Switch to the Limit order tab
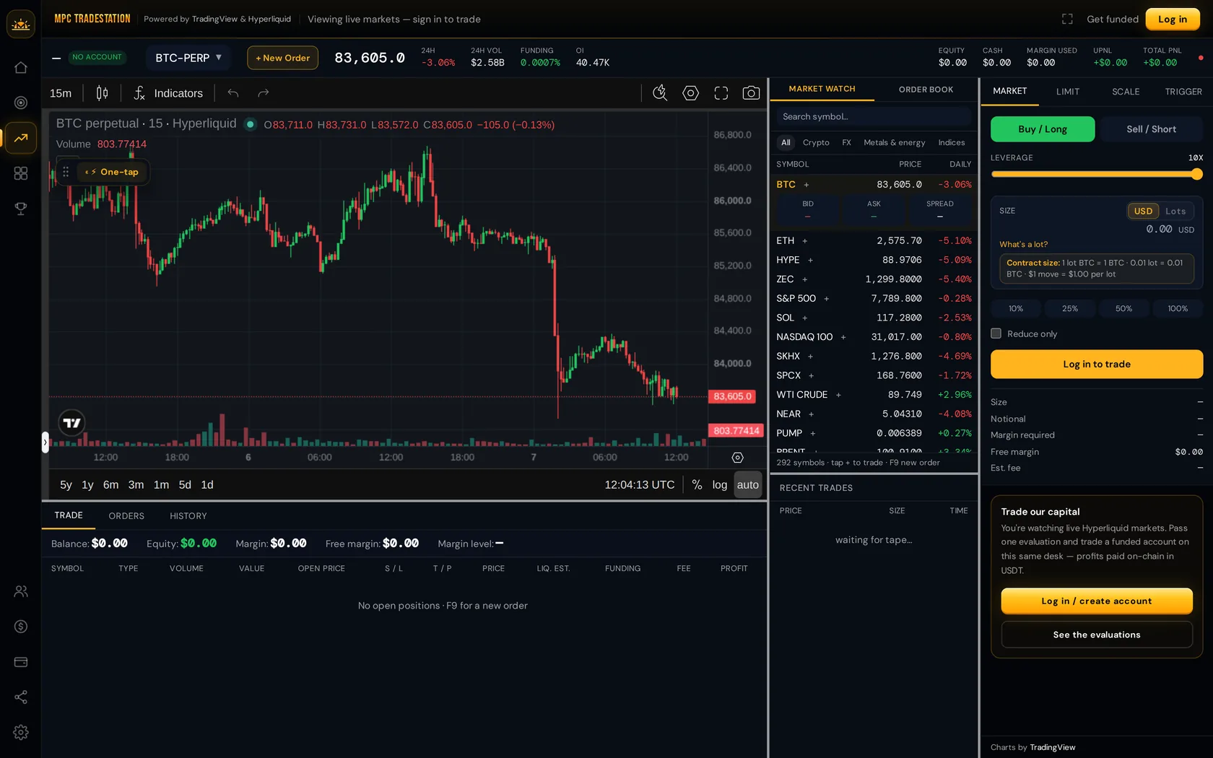This screenshot has height=758, width=1213. tap(1068, 92)
